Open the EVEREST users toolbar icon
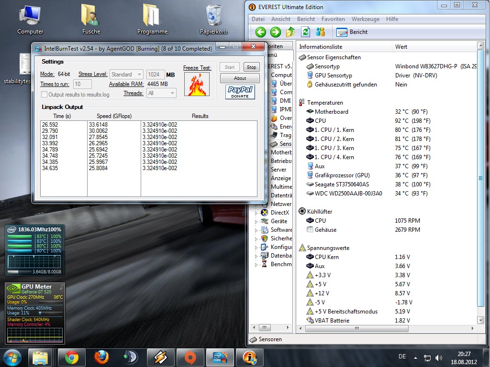The width and height of the screenshot is (490, 367). [x=320, y=32]
